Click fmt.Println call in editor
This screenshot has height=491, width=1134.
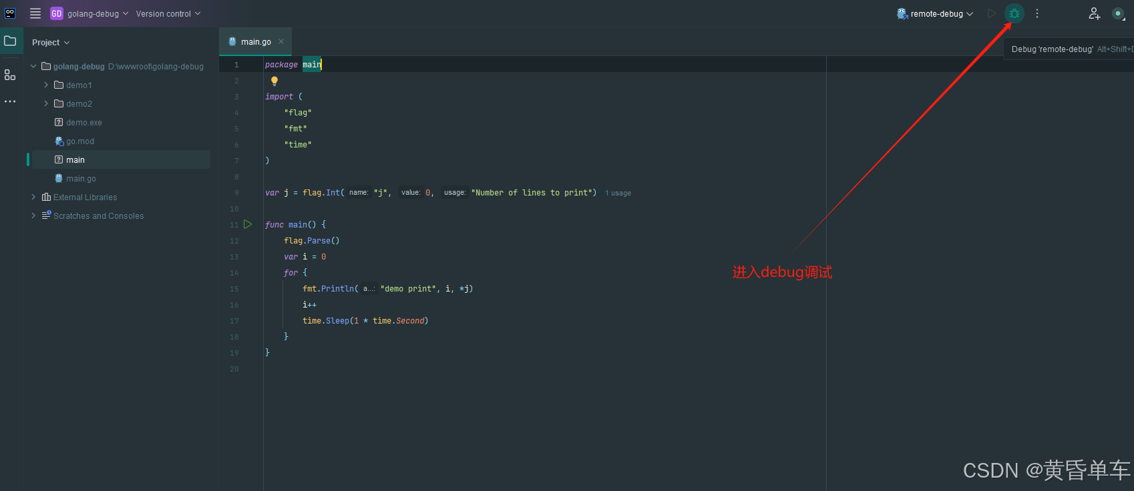(387, 289)
